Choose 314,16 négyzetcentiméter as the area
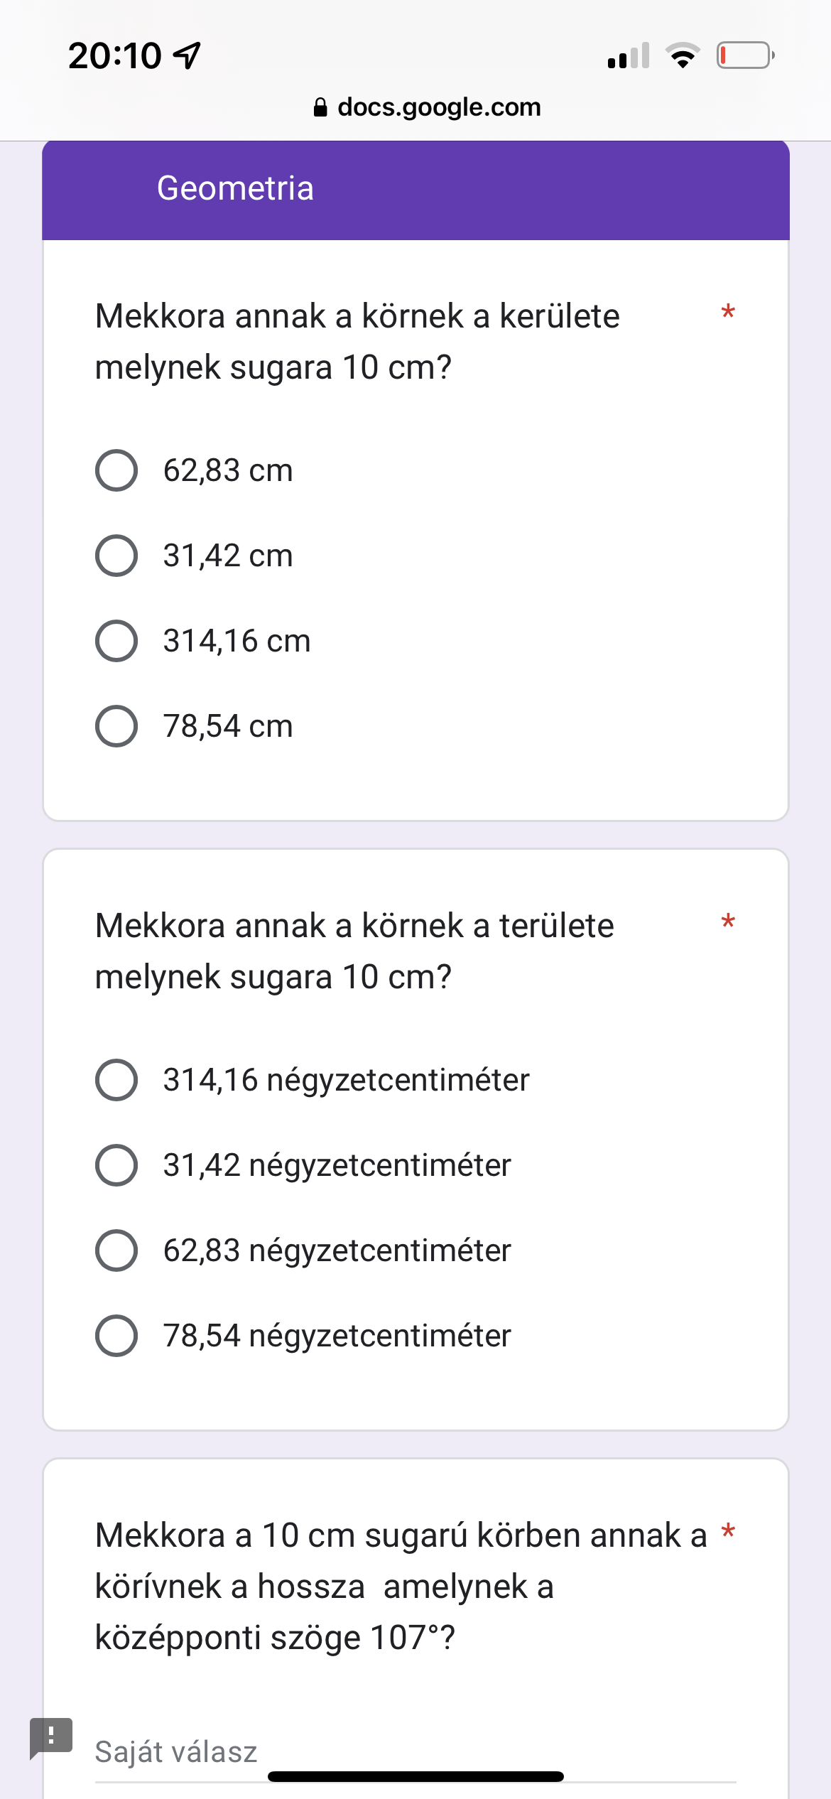The width and height of the screenshot is (831, 1799). pos(116,1080)
